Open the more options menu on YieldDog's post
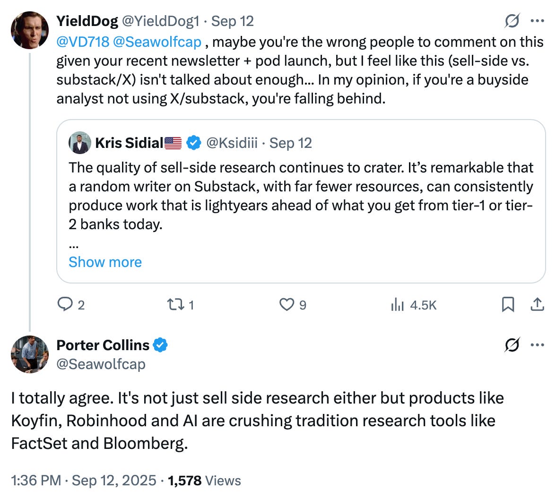The image size is (556, 499). point(538,21)
